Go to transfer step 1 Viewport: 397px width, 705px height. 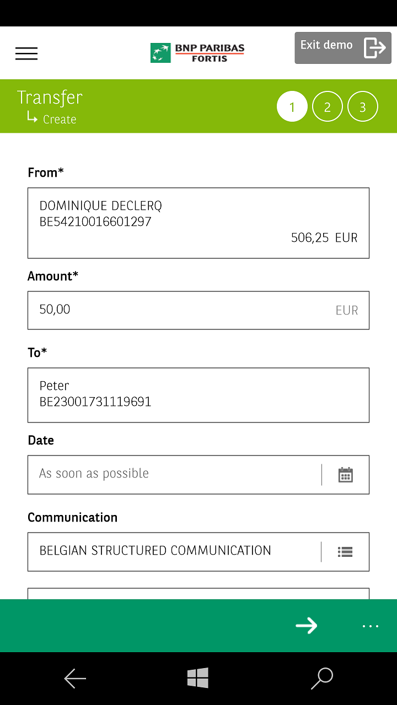coord(292,107)
